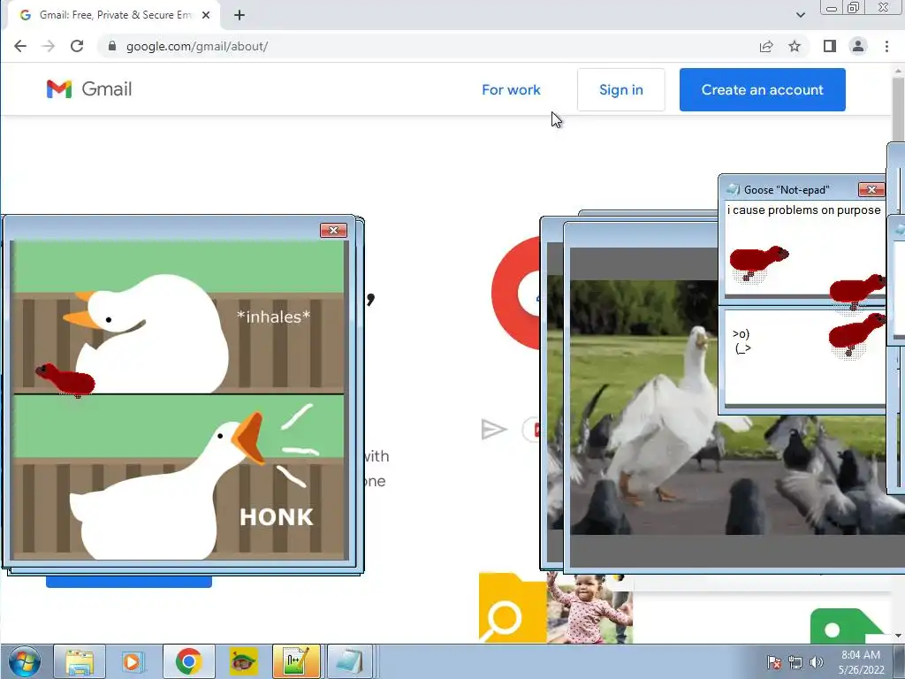
Task: Open Windows Media Player in taskbar
Action: point(133,661)
